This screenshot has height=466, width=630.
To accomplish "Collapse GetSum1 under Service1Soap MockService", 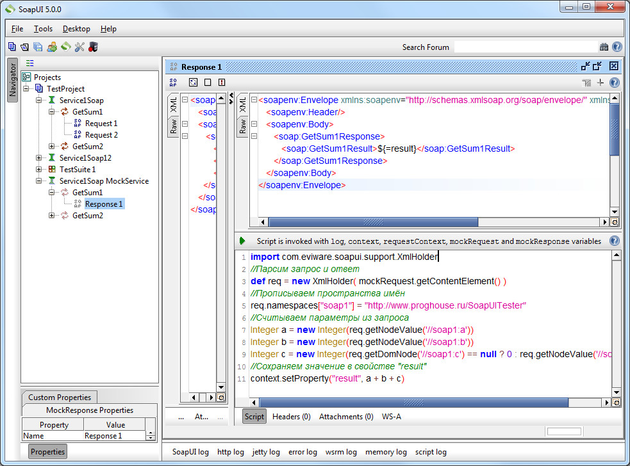I will (x=52, y=193).
